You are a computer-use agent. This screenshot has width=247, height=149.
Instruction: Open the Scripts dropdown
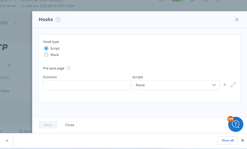[x=176, y=85]
